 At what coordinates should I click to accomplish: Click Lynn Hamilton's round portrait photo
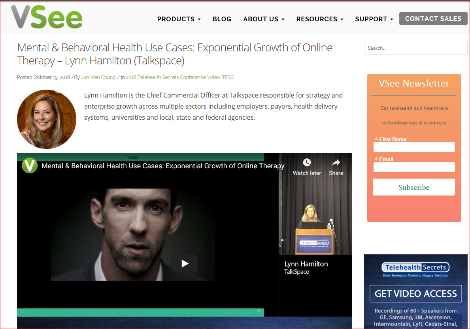(47, 119)
